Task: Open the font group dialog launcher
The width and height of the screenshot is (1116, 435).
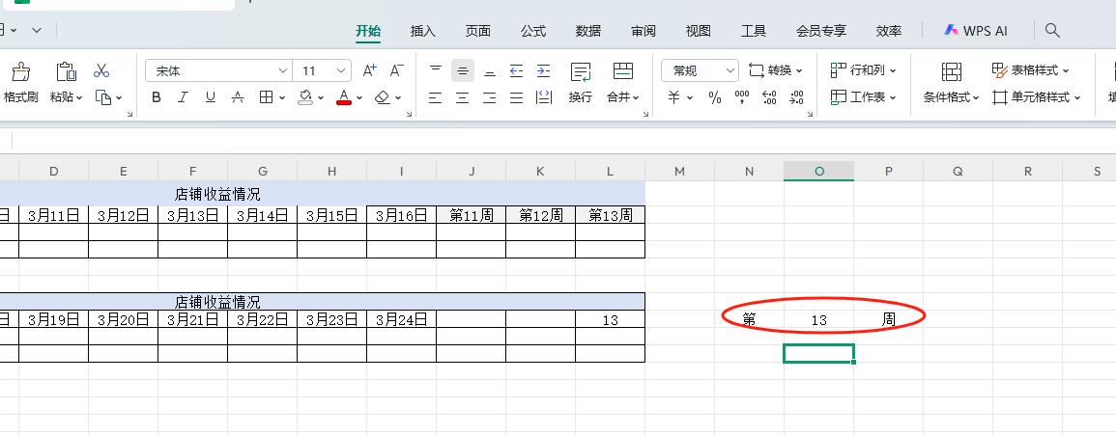Action: (409, 115)
